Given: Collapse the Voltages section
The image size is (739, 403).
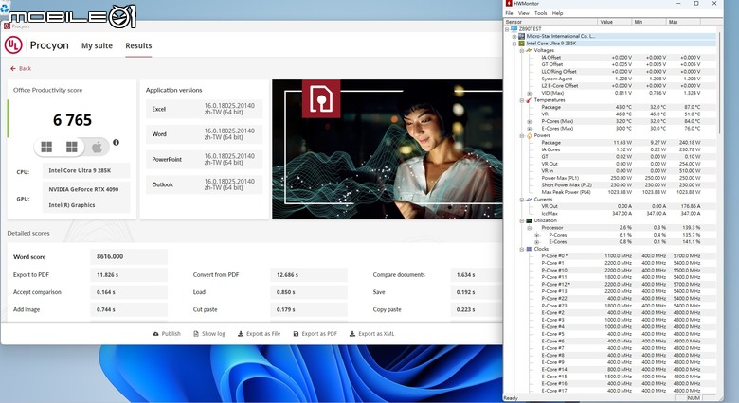Looking at the screenshot, I should coord(522,50).
